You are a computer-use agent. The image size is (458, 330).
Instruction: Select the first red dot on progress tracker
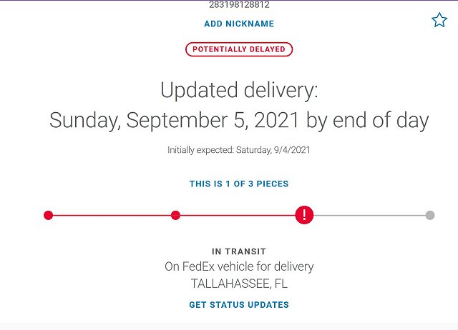(49, 216)
